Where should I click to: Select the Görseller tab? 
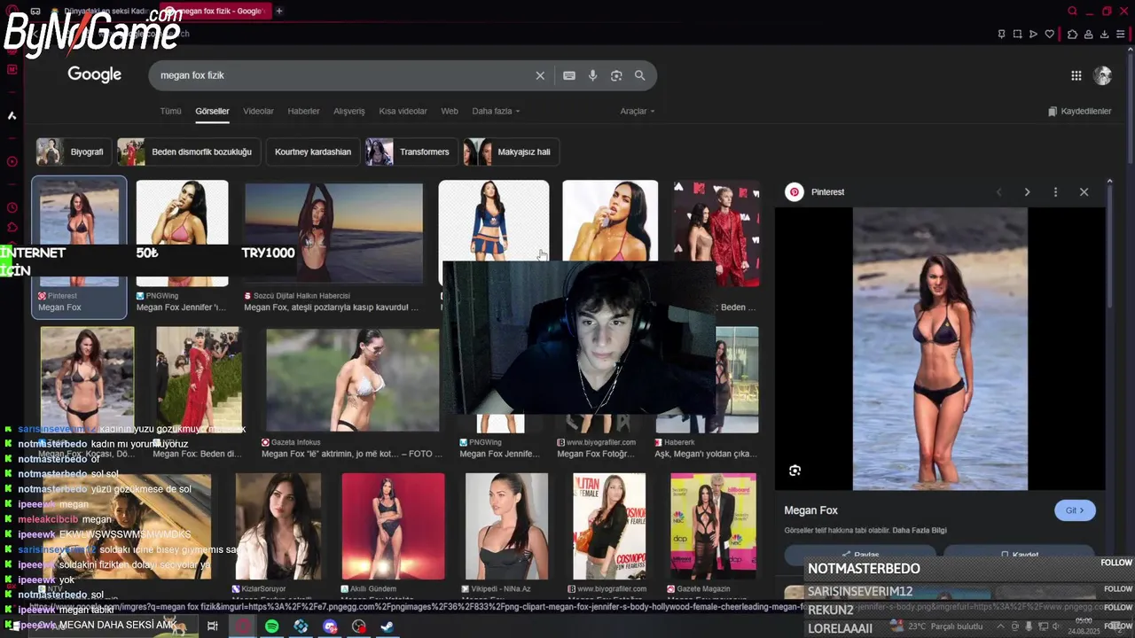(212, 111)
